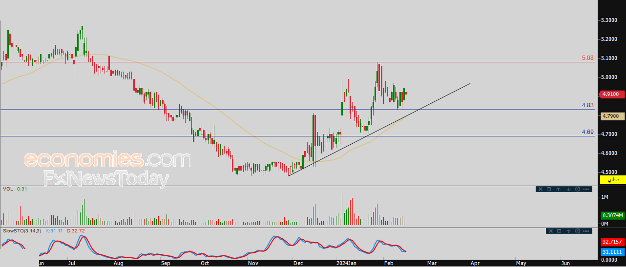Move the VOL panel down
Image resolution: width=626 pixels, height=267 pixels.
(x=569, y=189)
